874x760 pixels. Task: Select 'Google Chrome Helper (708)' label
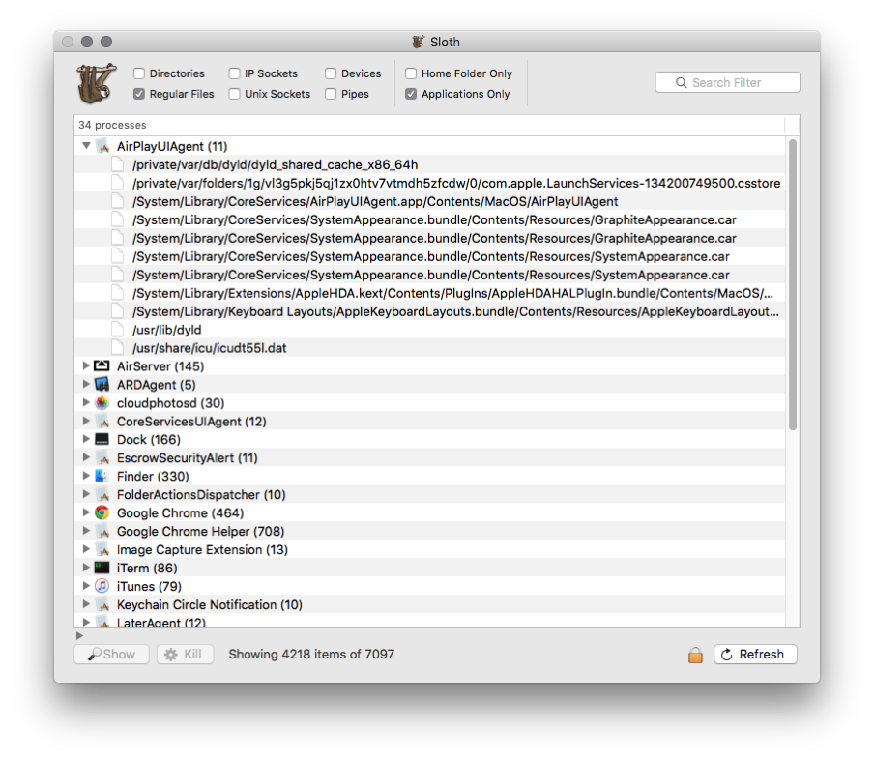pos(201,532)
